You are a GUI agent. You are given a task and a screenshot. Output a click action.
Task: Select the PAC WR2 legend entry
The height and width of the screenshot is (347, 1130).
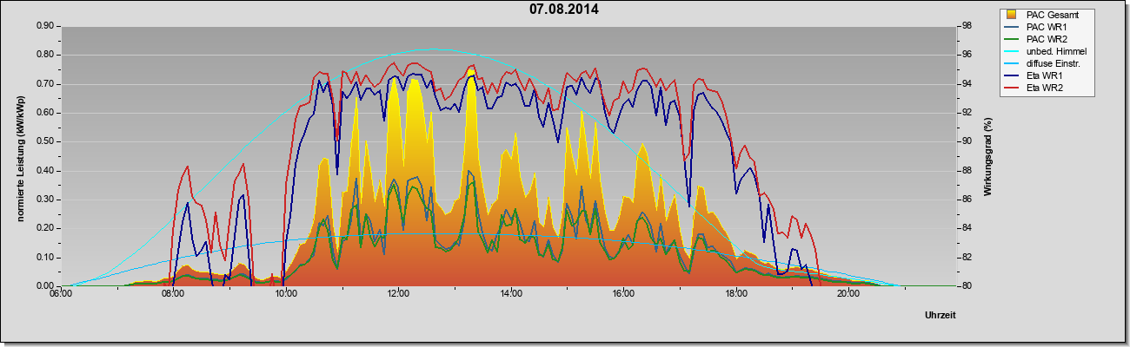[x=1046, y=39]
